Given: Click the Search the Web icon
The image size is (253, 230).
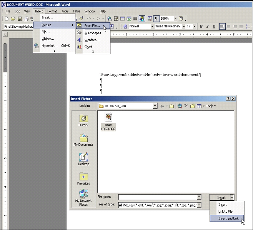Looking at the screenshot, I should tap(180, 106).
